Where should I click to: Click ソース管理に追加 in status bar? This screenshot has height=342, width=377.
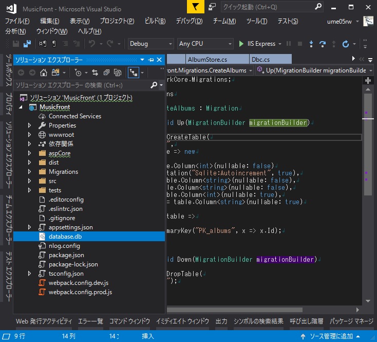coord(331,336)
